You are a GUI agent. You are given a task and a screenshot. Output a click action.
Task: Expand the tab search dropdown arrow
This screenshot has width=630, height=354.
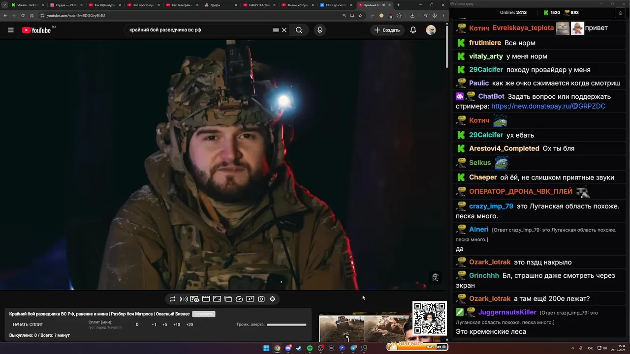[x=5, y=5]
